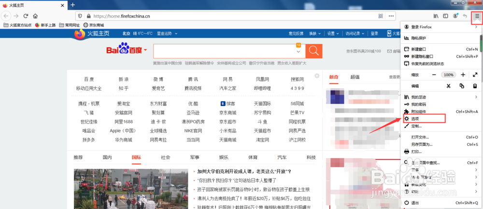Reset zoom at the 100% indicator
This screenshot has height=209, width=483.
point(449,75)
